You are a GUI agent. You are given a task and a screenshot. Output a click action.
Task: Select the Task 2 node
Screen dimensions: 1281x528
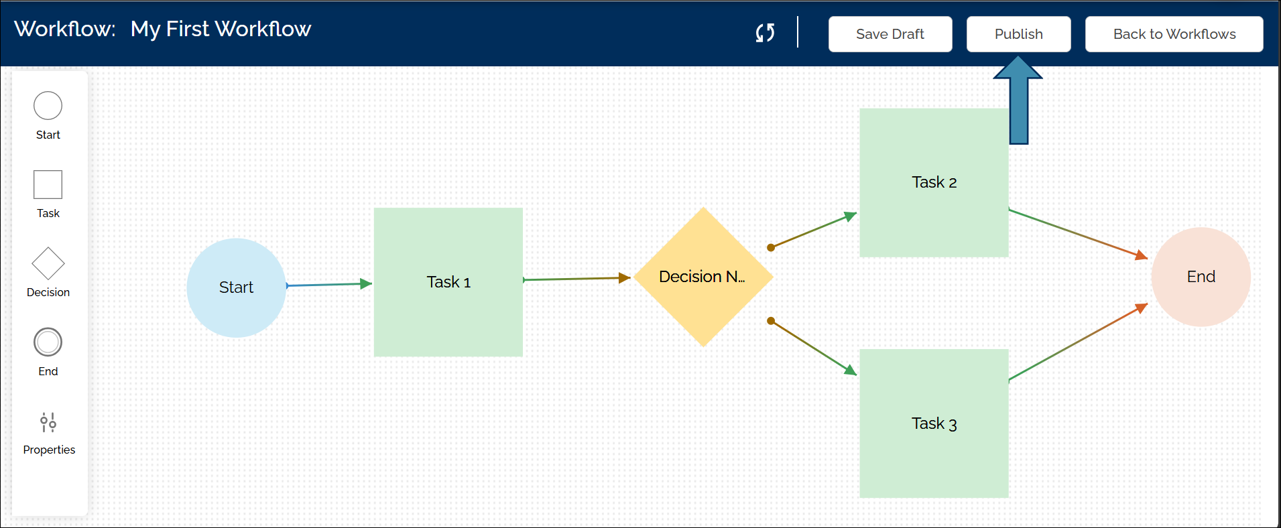934,182
